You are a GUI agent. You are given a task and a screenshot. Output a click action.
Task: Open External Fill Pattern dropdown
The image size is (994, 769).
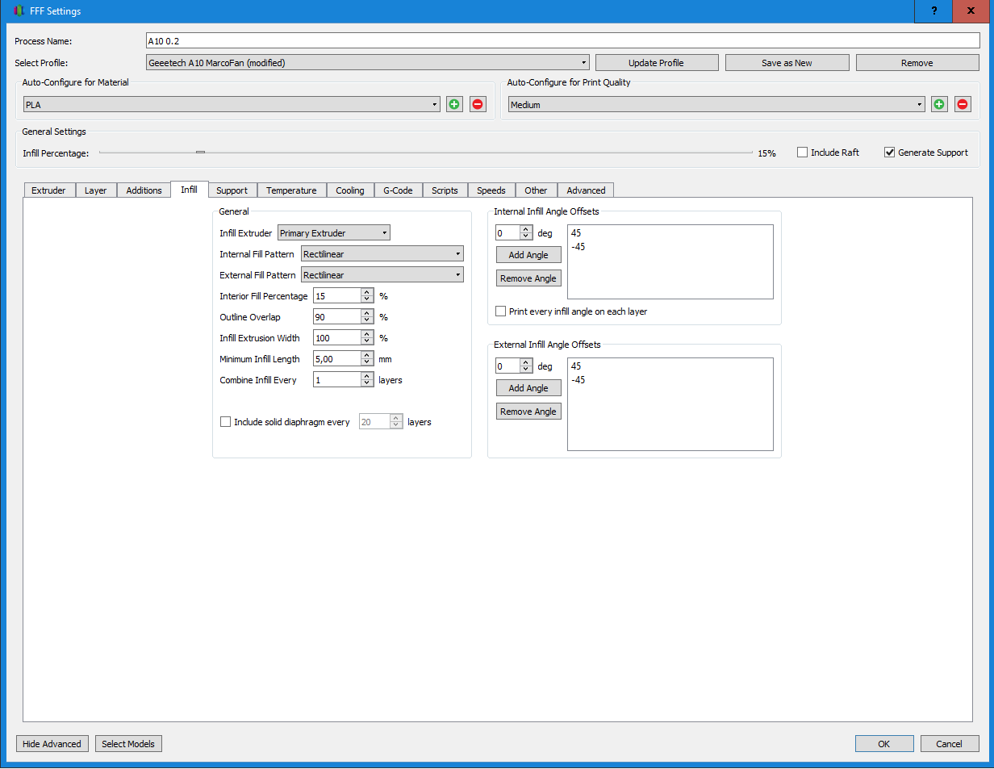click(x=382, y=275)
